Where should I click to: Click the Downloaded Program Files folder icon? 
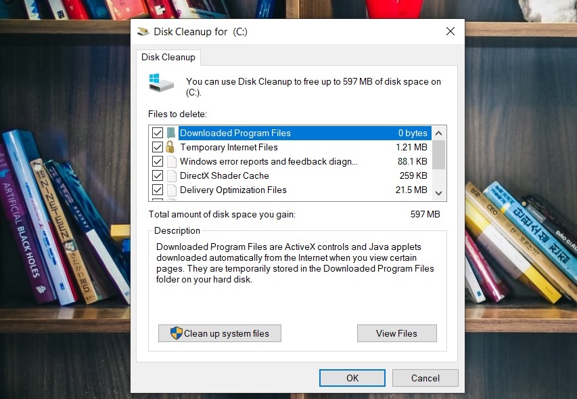[171, 133]
